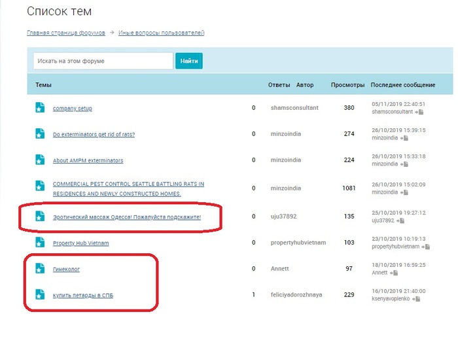Open the 'купить петарды в СПБ' topic

point(83,296)
